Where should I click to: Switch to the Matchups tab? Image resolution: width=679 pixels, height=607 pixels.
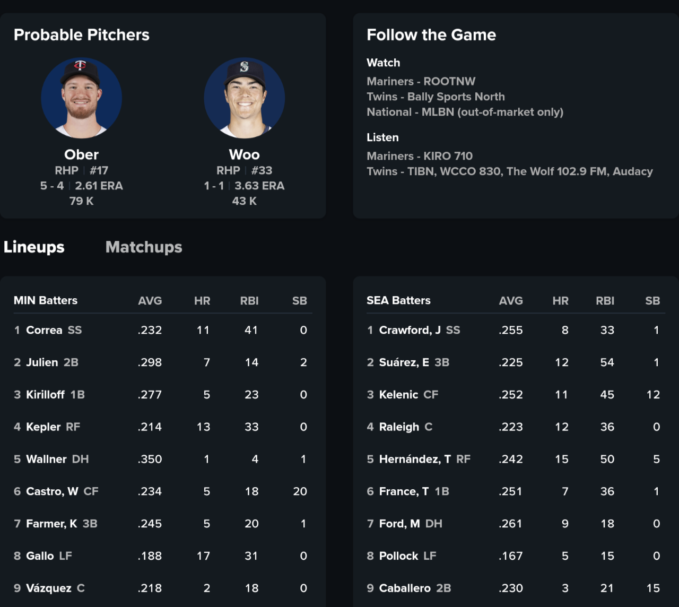point(144,247)
